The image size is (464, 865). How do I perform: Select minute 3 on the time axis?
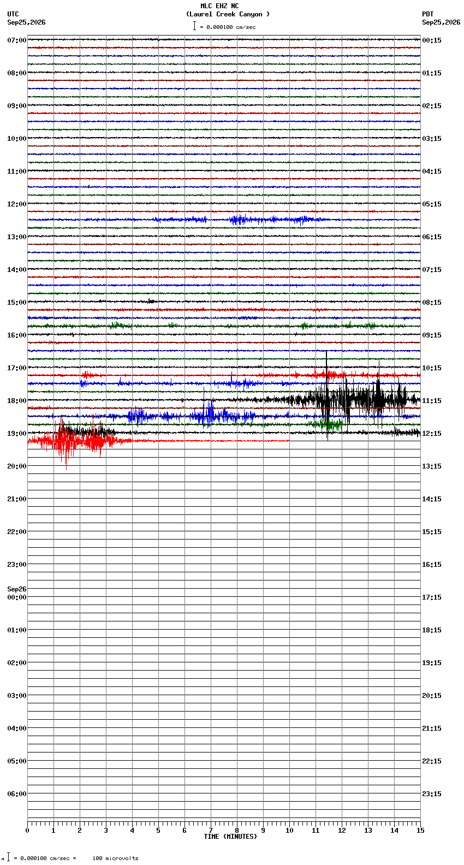pos(106,831)
